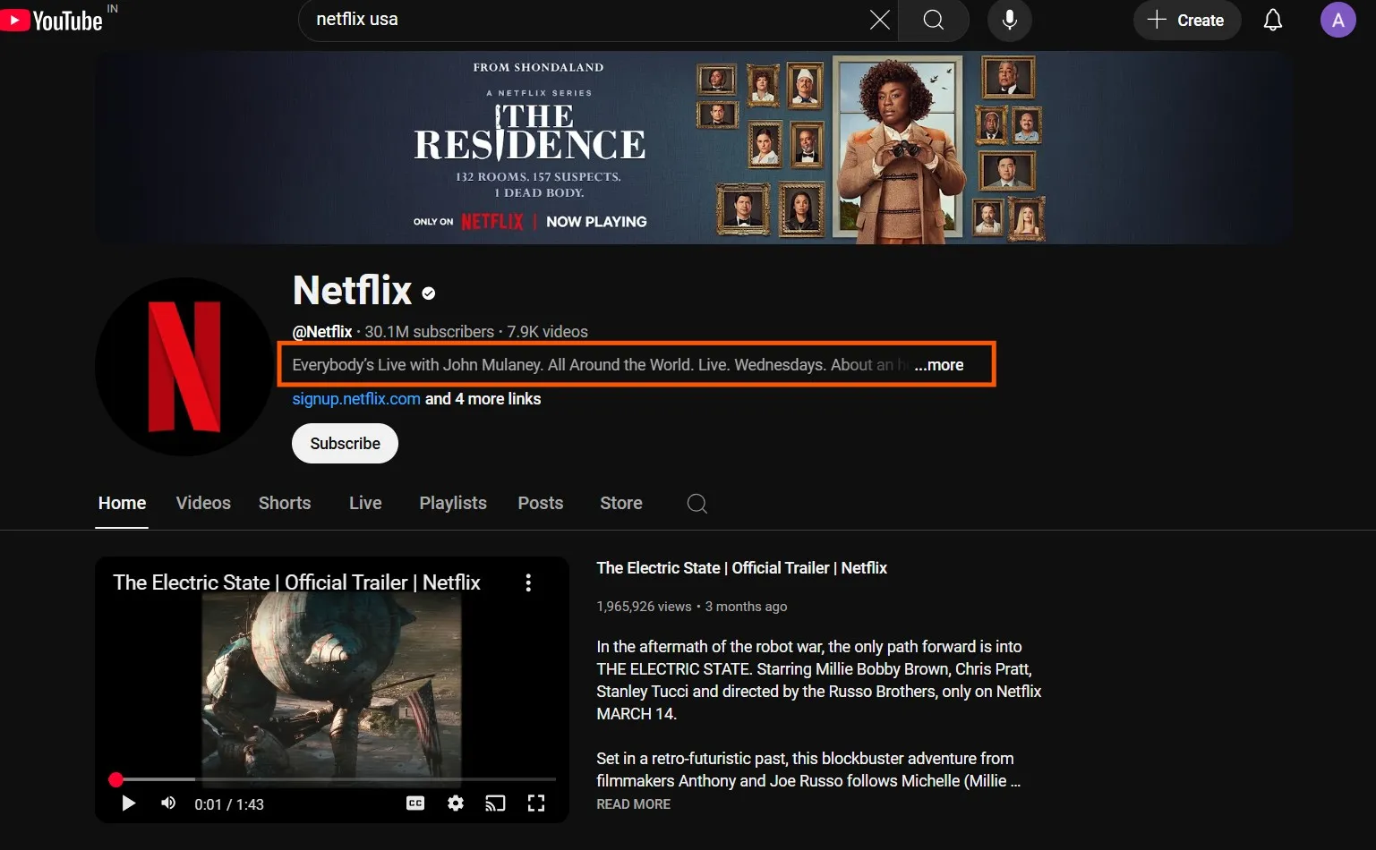
Task: Start voice search with microphone
Action: [x=1009, y=20]
